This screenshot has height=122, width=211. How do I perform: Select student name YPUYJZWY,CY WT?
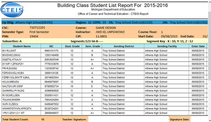tap(13, 113)
